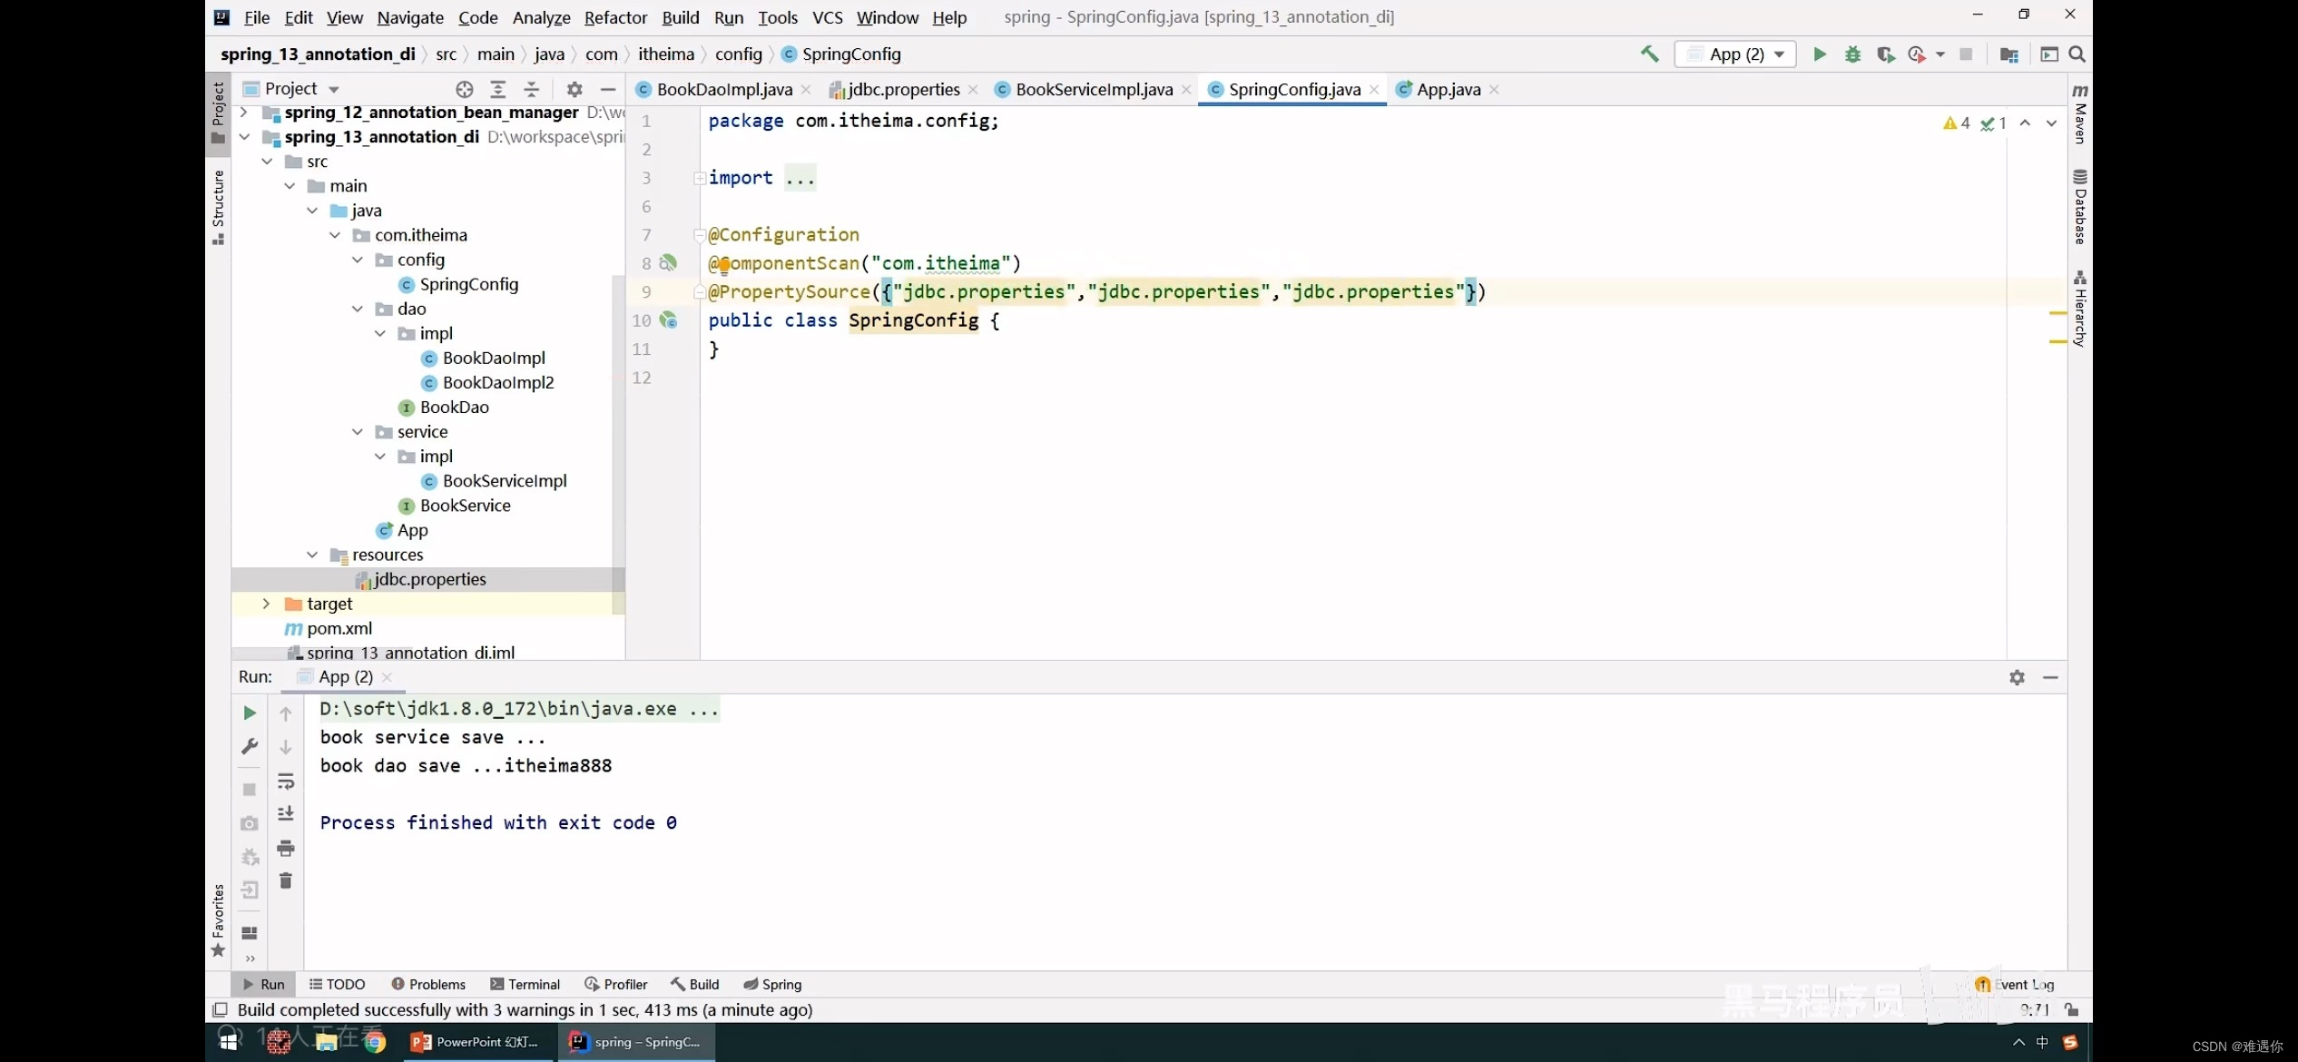This screenshot has width=2298, height=1062.
Task: Hide the Project panel with minus icon
Action: pos(608,89)
